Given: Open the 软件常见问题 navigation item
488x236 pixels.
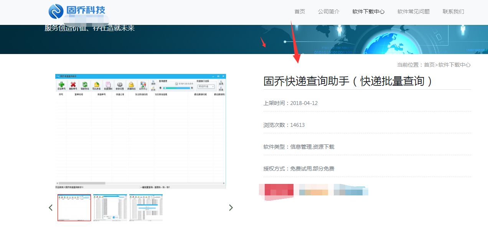Looking at the screenshot, I should pos(414,11).
